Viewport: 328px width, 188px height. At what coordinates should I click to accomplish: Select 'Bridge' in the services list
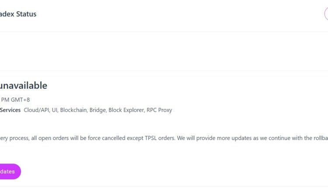98,110
